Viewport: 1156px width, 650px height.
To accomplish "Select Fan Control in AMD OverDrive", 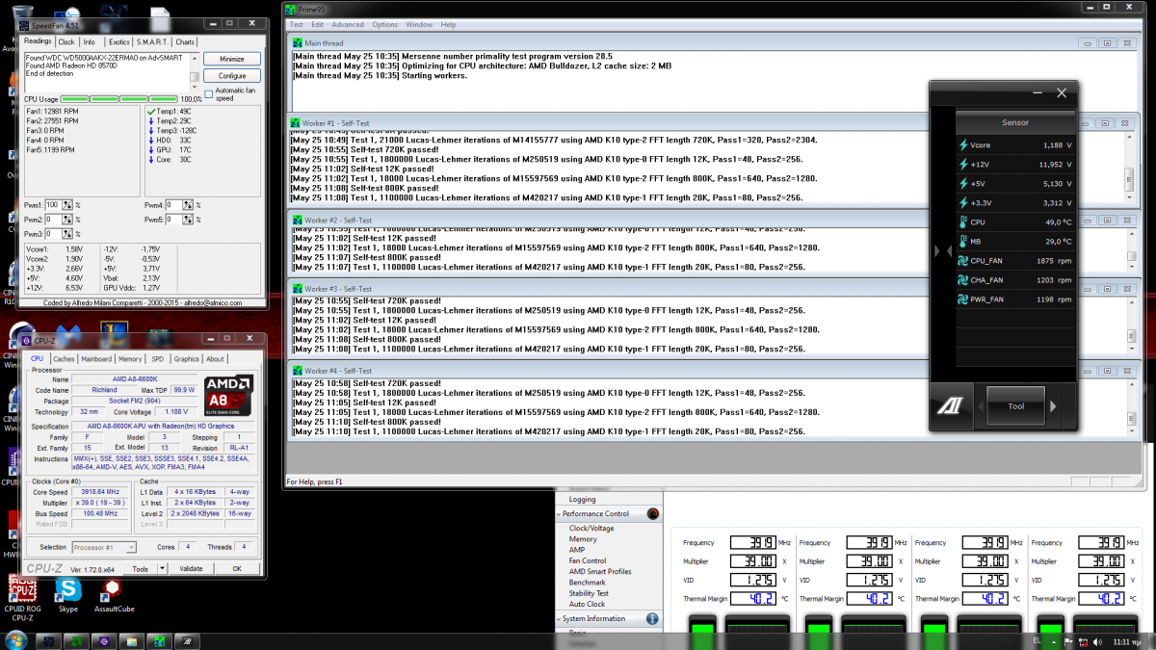I will pyautogui.click(x=588, y=560).
